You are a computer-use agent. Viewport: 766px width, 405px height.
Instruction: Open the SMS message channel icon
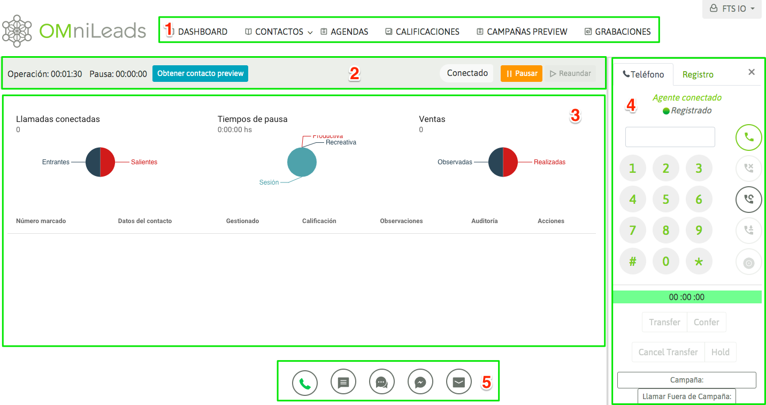click(x=343, y=383)
